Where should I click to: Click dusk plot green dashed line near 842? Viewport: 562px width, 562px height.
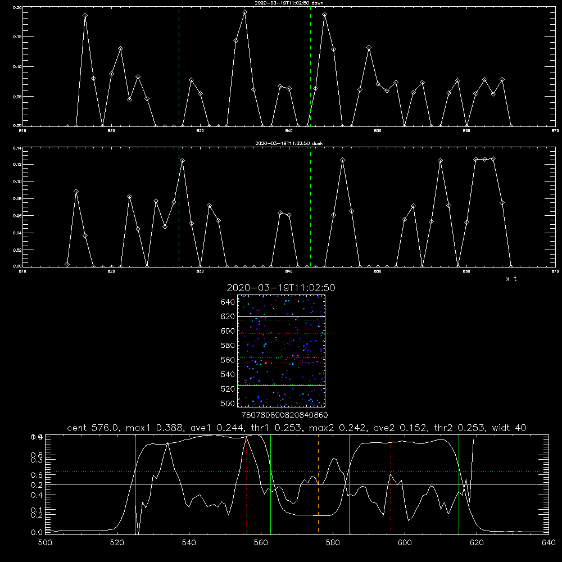310,207
